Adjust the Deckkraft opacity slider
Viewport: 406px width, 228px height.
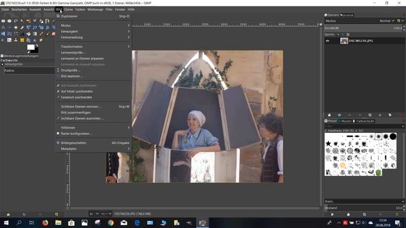point(364,28)
